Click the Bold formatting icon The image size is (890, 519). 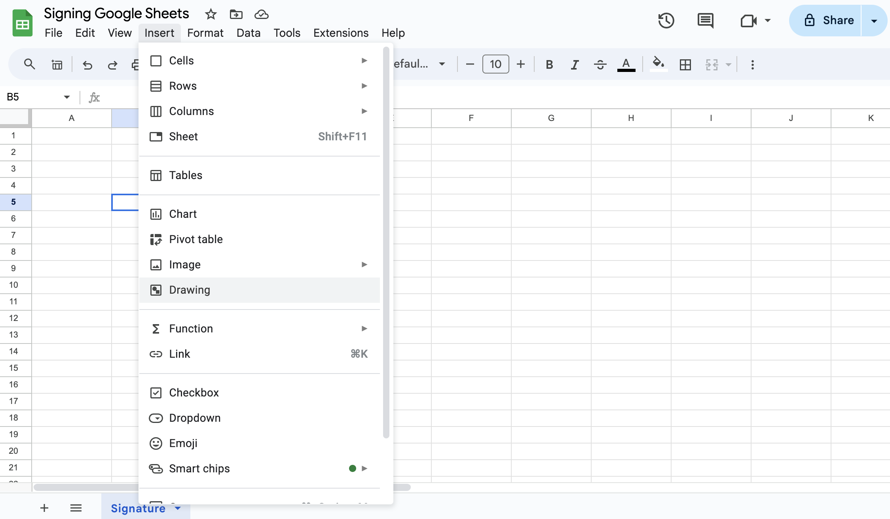tap(548, 64)
